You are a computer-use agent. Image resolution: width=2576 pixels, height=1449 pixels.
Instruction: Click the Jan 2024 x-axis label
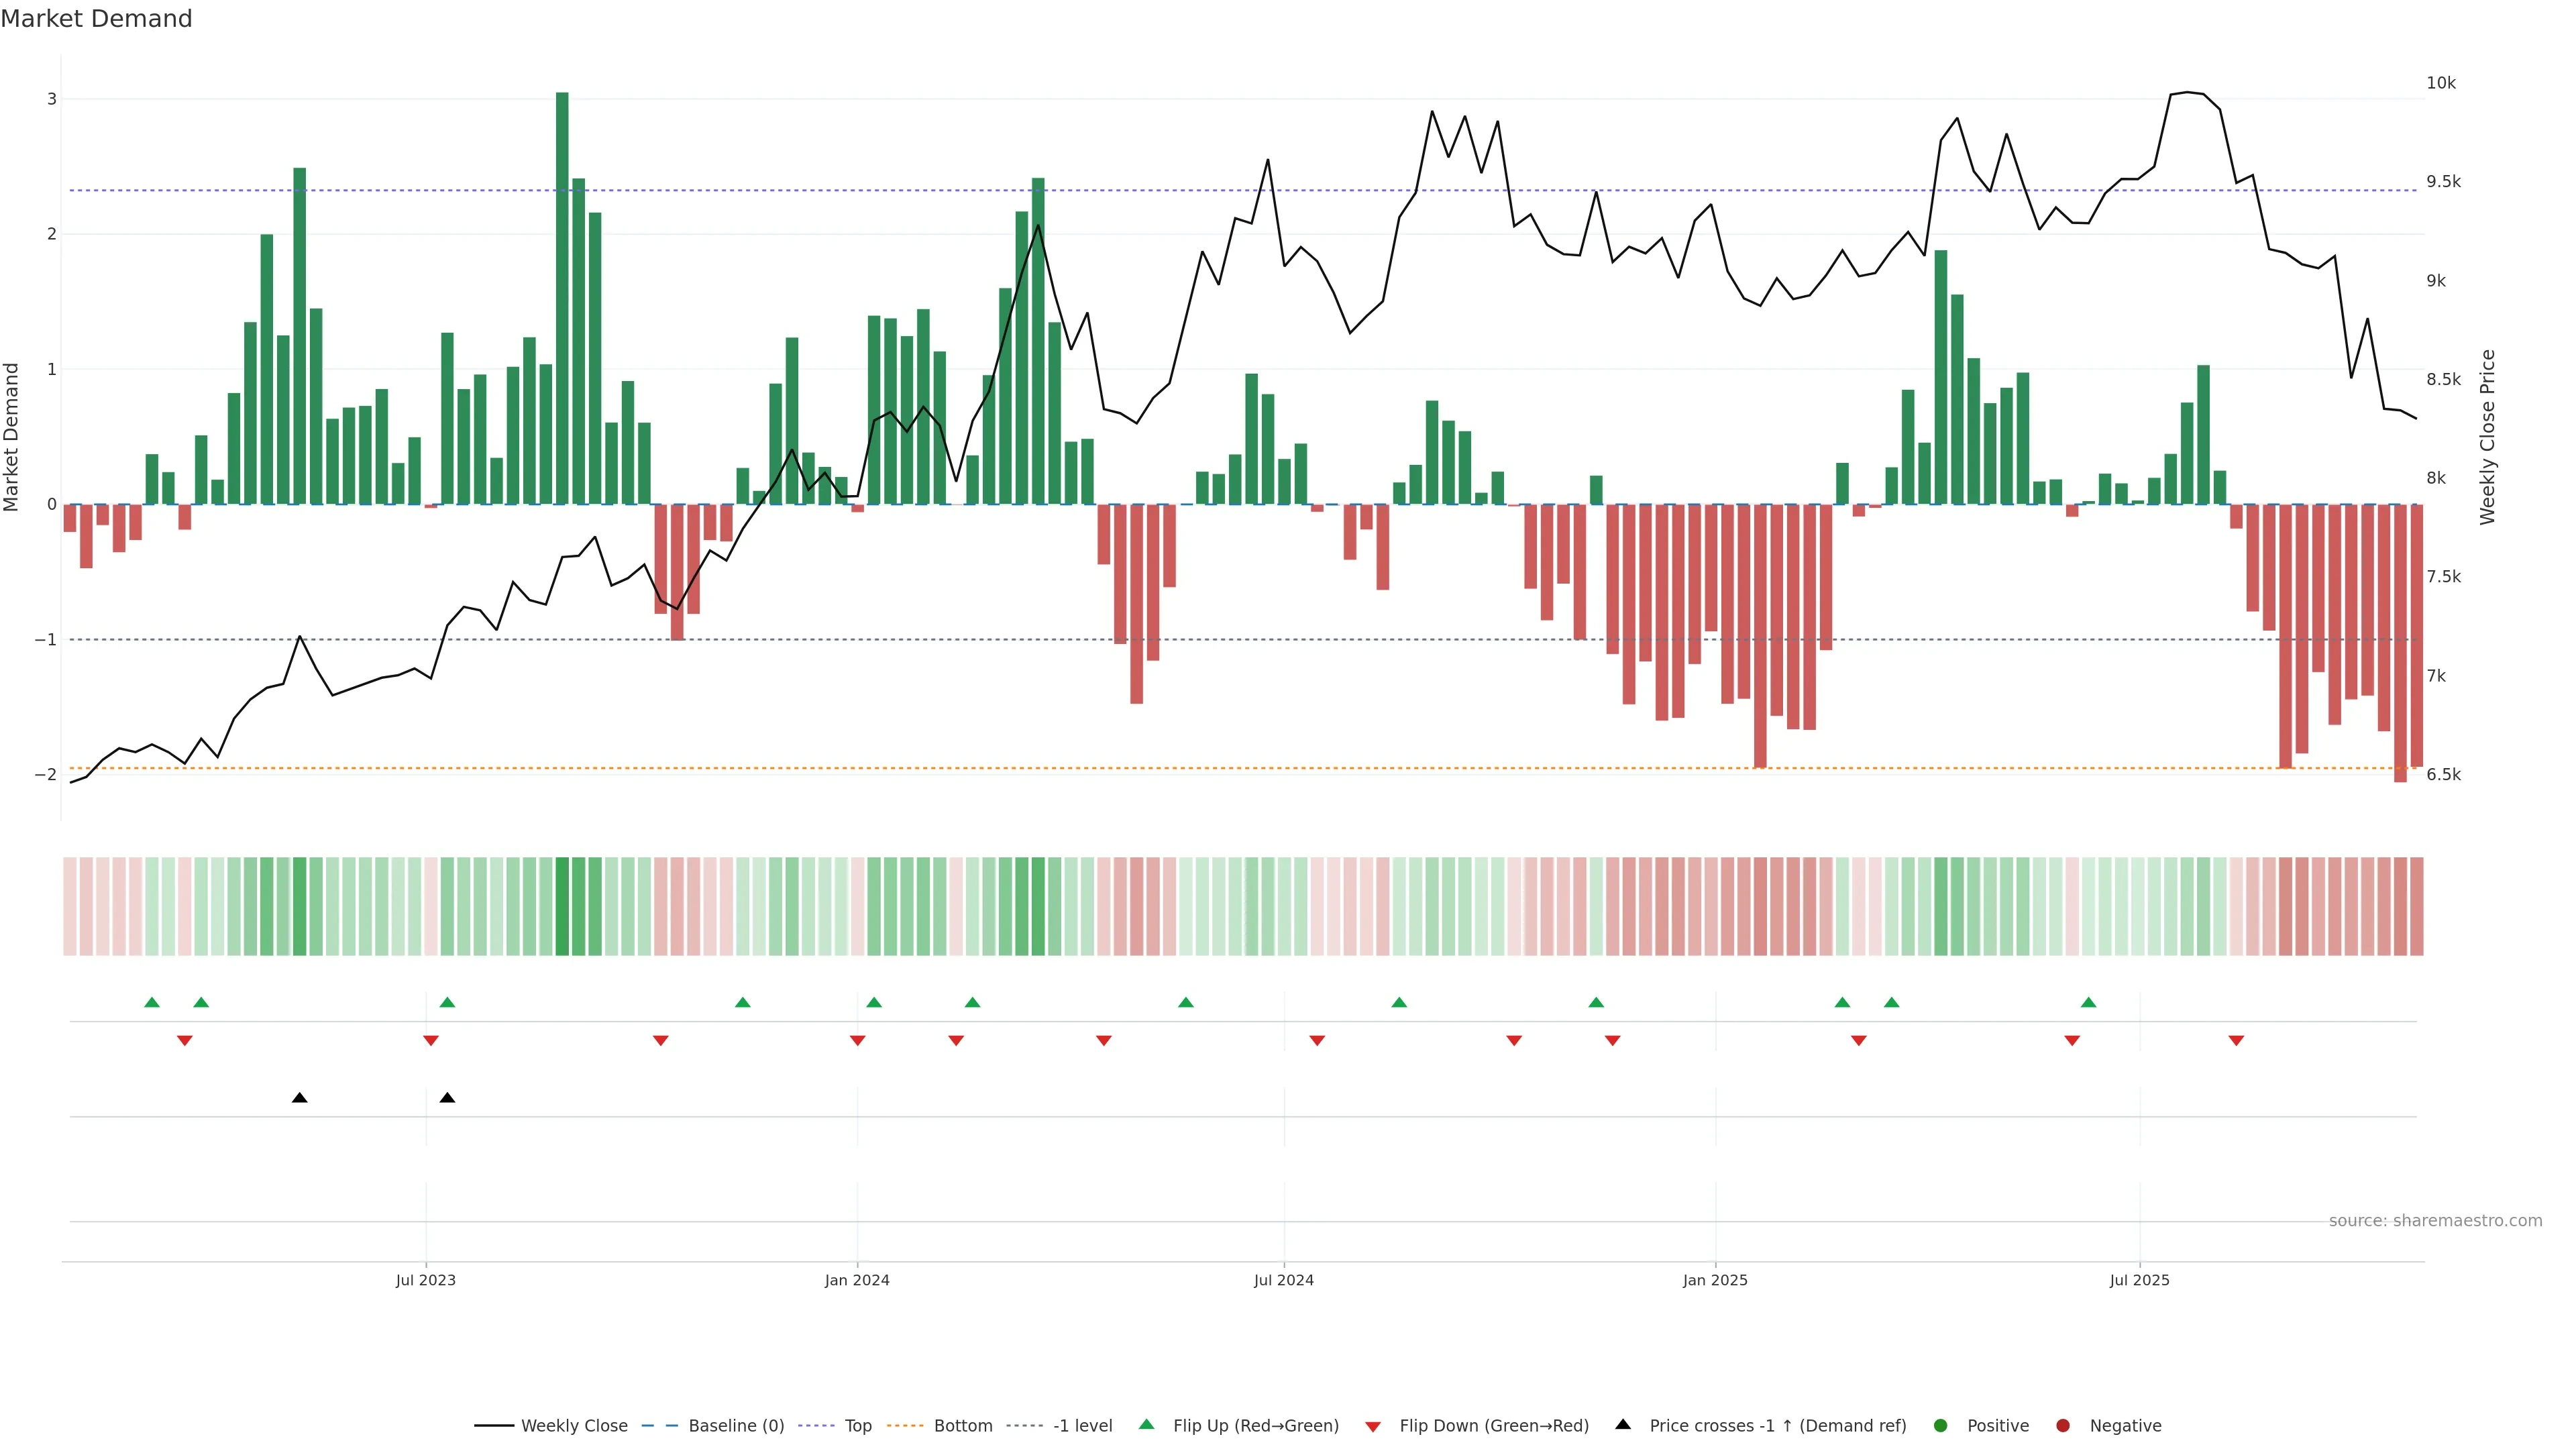[x=857, y=1280]
